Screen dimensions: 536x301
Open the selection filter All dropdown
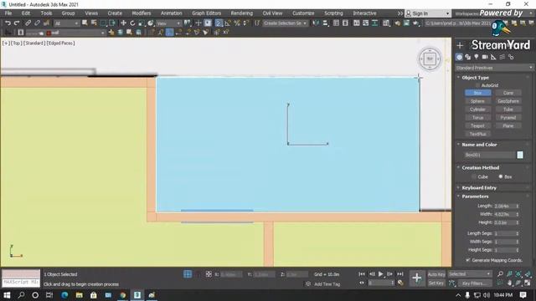(66, 23)
